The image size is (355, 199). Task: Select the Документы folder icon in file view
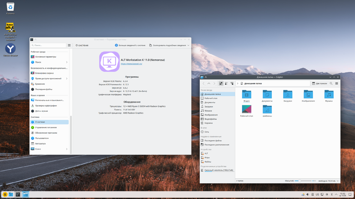pyautogui.click(x=267, y=94)
